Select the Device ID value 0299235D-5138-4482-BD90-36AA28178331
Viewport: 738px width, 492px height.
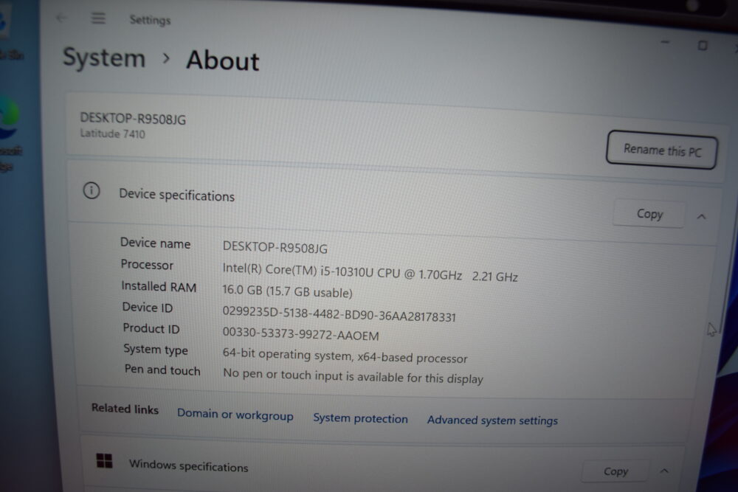[x=339, y=314]
